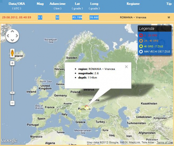Click the earthquake marker over Romania
This screenshot has height=146, width=174.
[87, 108]
